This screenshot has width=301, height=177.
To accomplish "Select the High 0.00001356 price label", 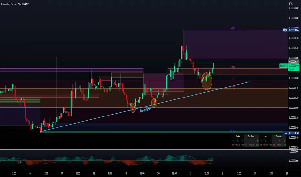I will [291, 30].
